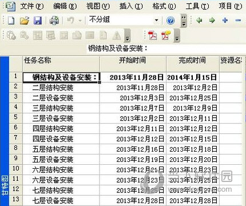Expand the toolbar options after Help icon
The height and width of the screenshot is (206, 246).
coord(184,21)
